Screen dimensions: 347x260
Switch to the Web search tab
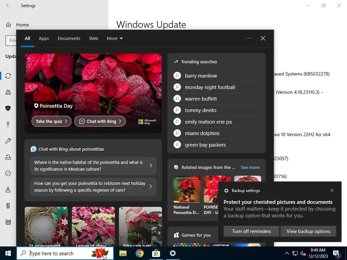tap(94, 39)
